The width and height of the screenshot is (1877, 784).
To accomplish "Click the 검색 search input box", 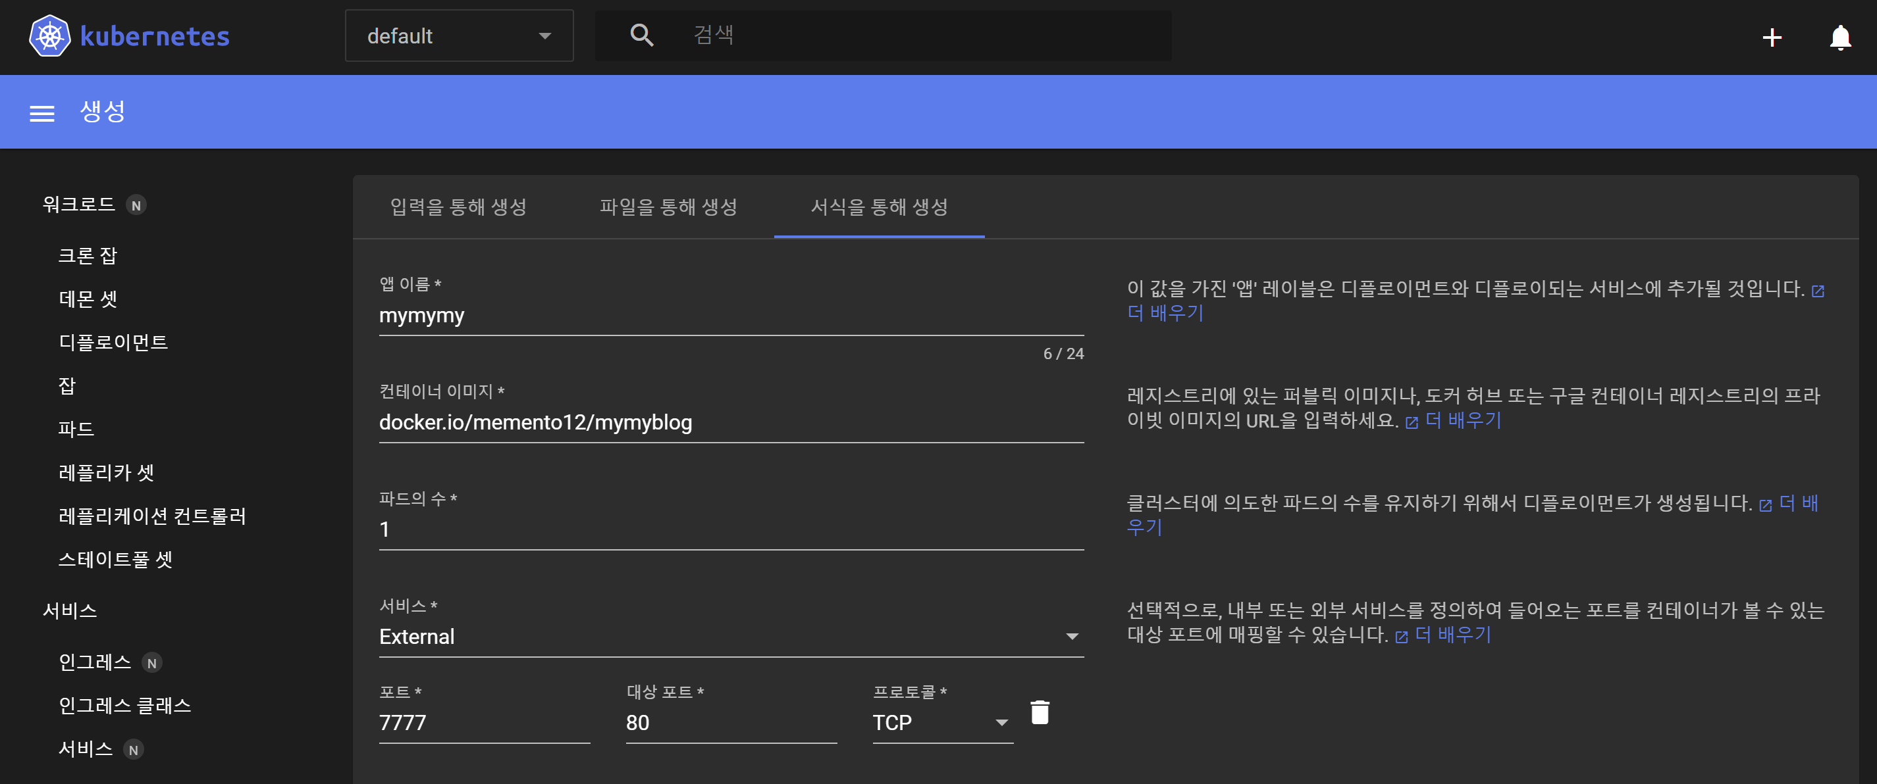I will (926, 35).
